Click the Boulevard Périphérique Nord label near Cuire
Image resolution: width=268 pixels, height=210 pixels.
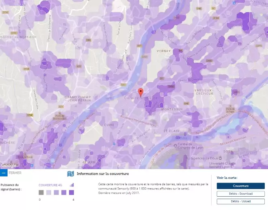138,121
